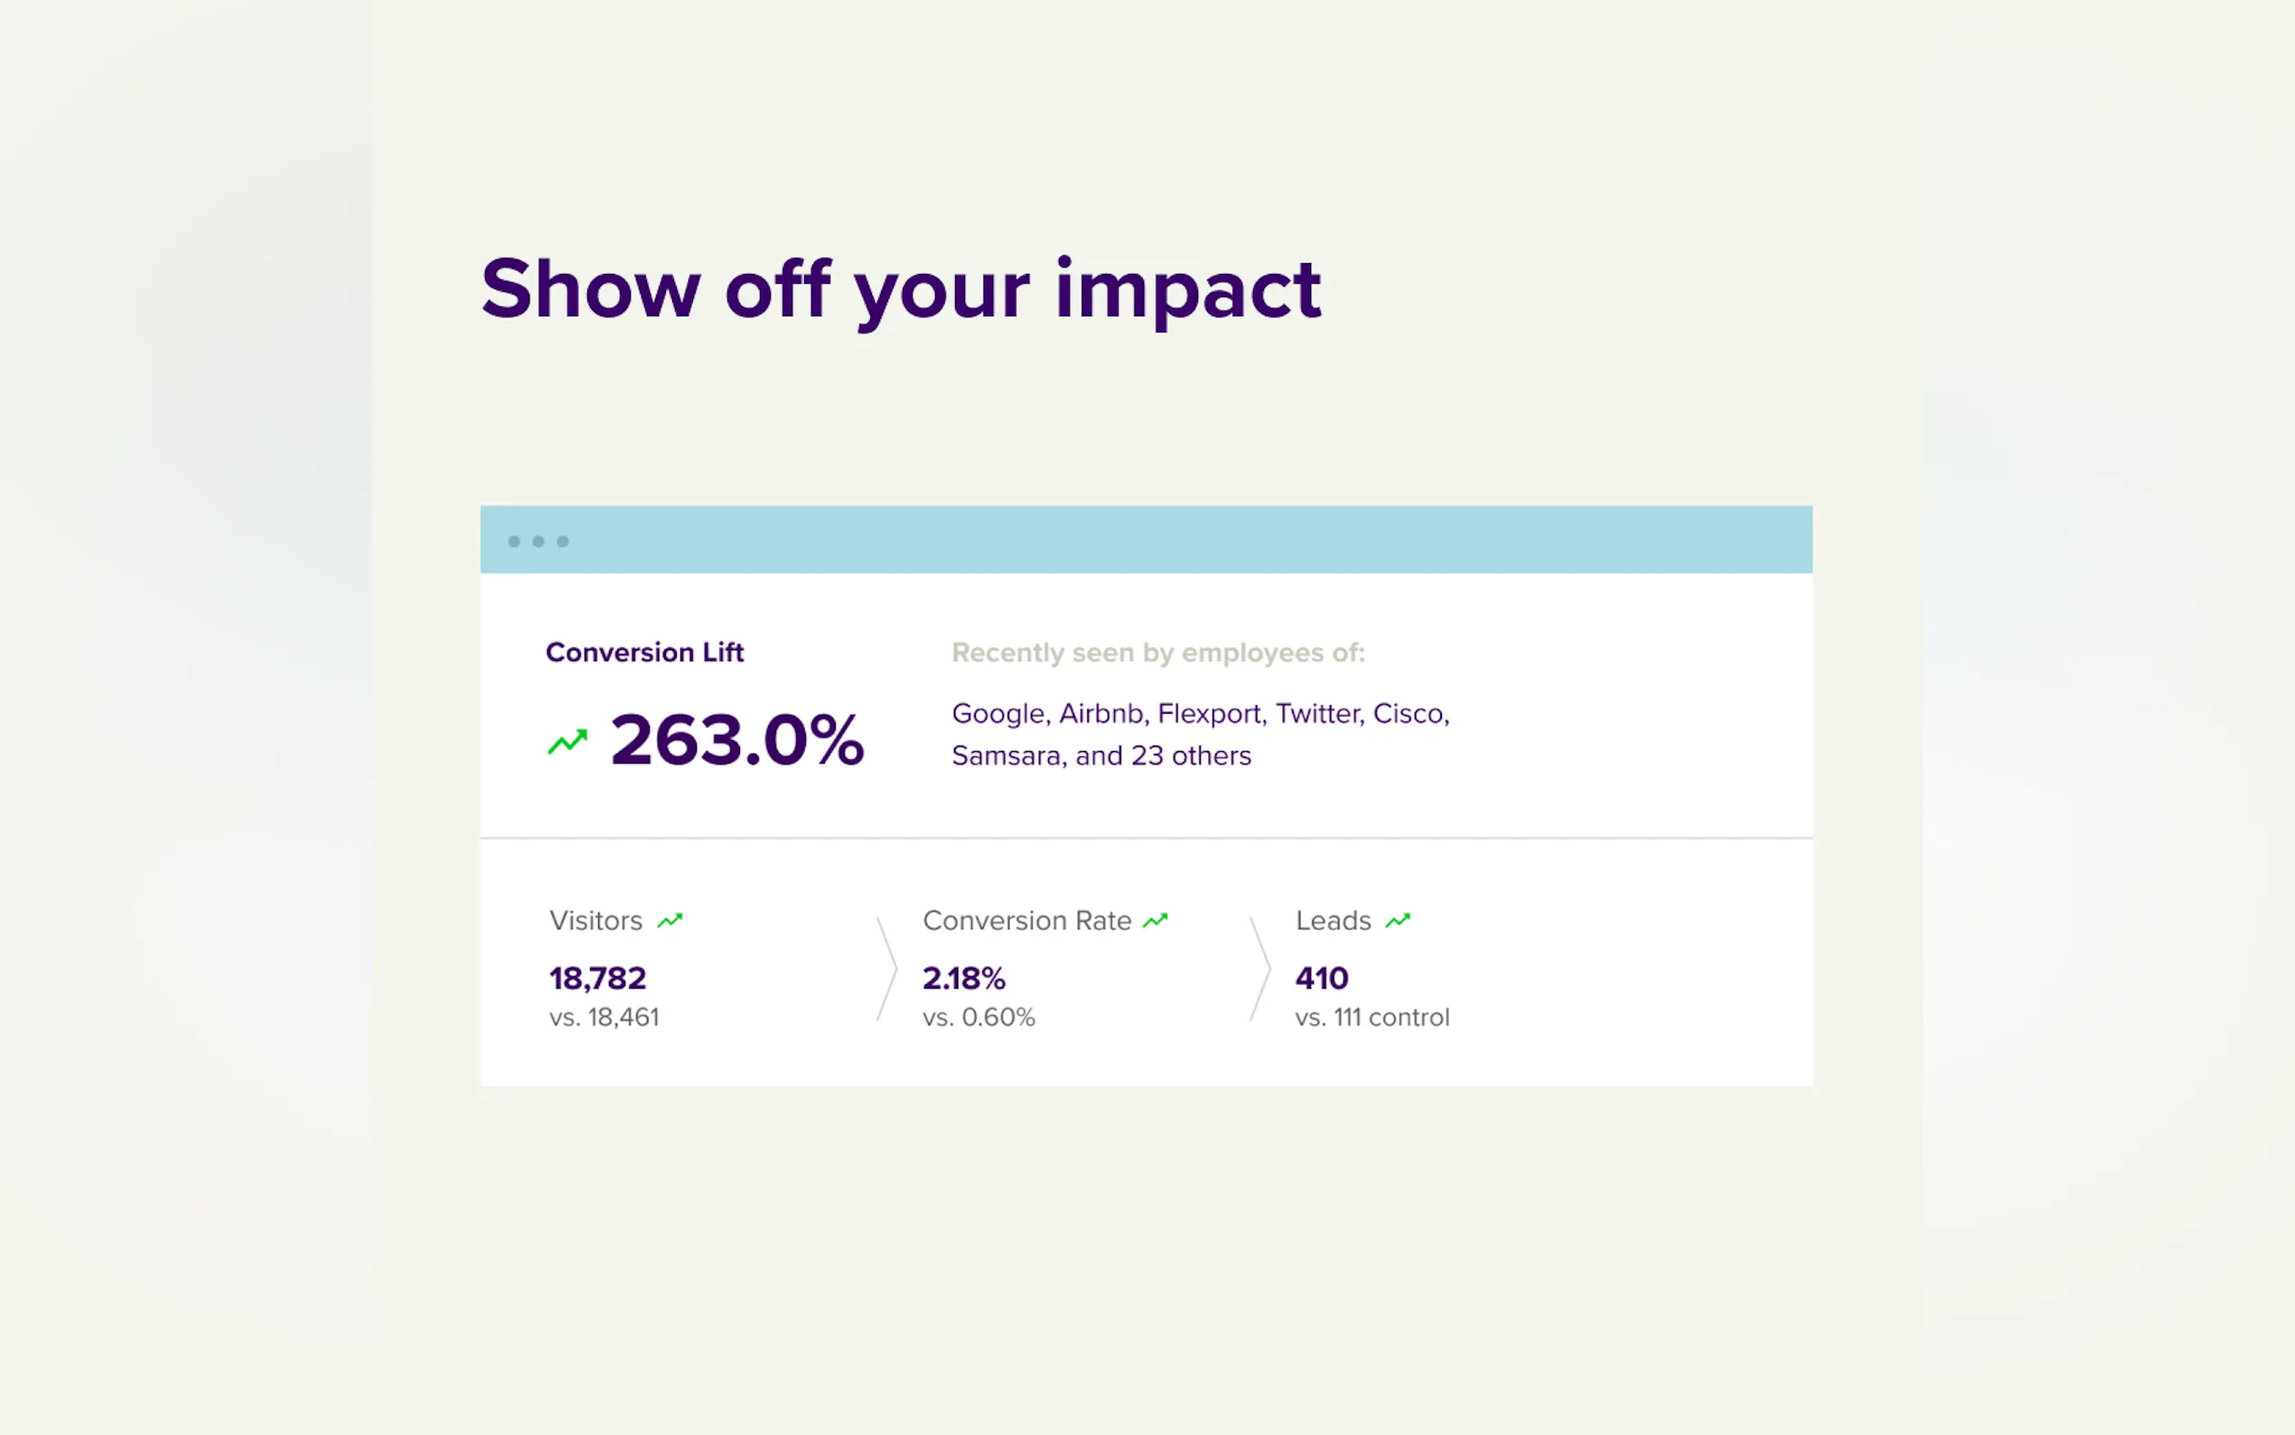Image resolution: width=2295 pixels, height=1435 pixels.
Task: Click the "vs. 111 control" comparison text
Action: pyautogui.click(x=1371, y=1018)
